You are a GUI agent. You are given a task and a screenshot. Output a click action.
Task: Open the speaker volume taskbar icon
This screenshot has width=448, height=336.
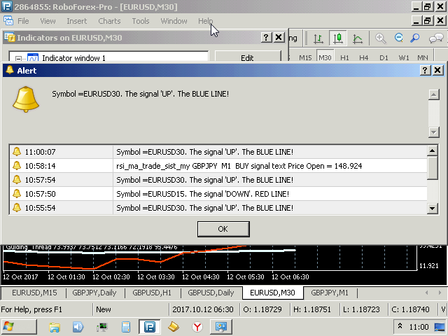click(78, 327)
